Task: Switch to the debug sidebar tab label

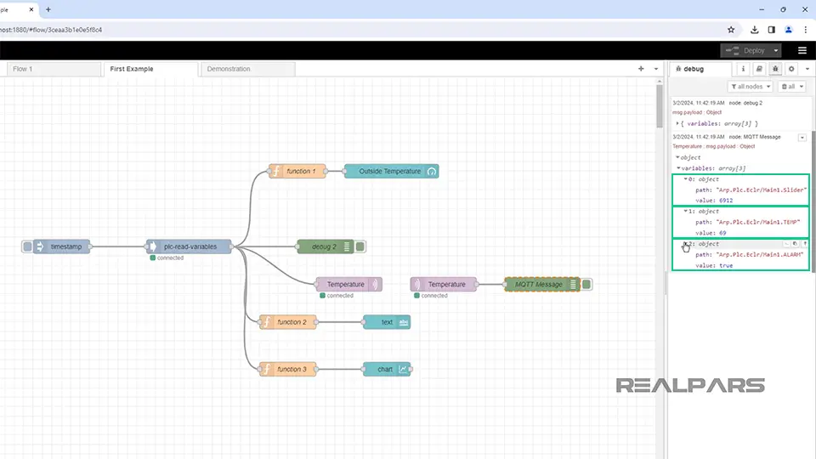Action: [701, 69]
